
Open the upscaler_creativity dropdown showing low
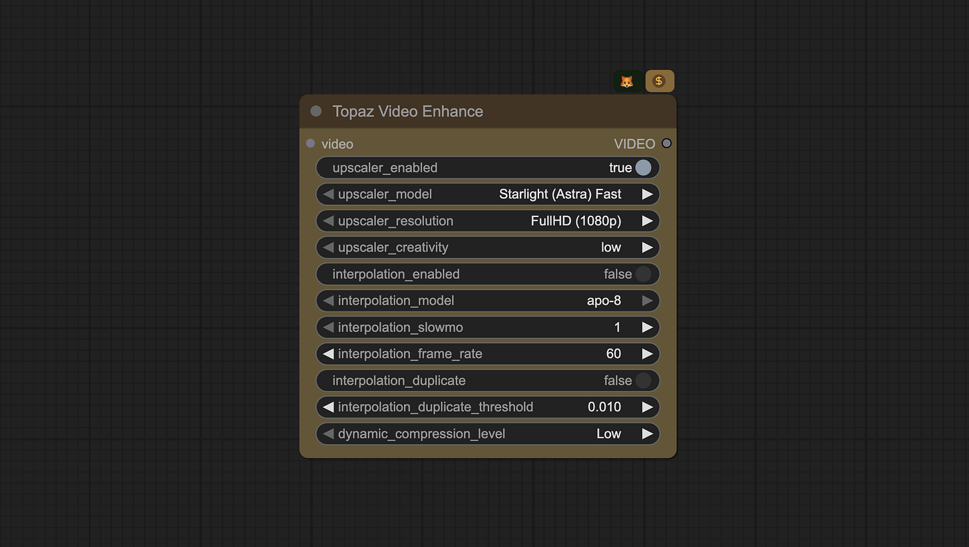point(488,248)
